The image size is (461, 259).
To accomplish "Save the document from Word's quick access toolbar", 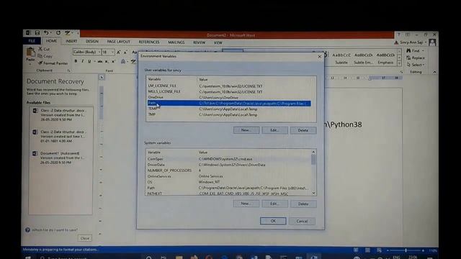I will point(37,32).
